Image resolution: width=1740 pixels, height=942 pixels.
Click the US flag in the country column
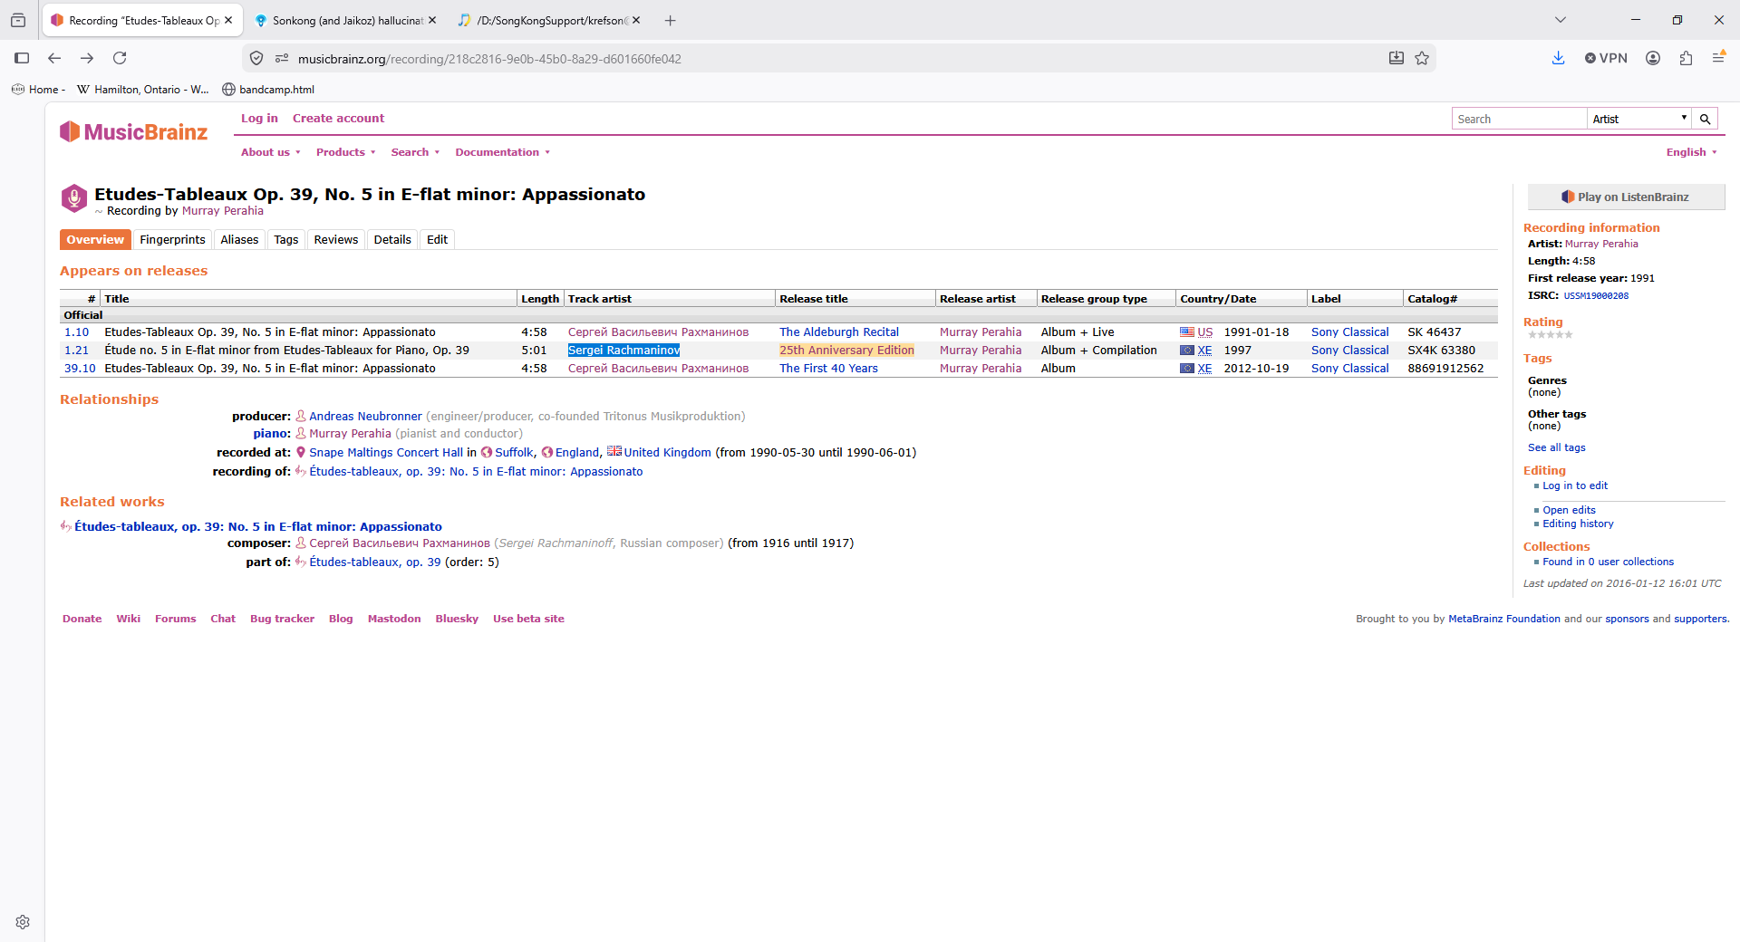(x=1187, y=332)
